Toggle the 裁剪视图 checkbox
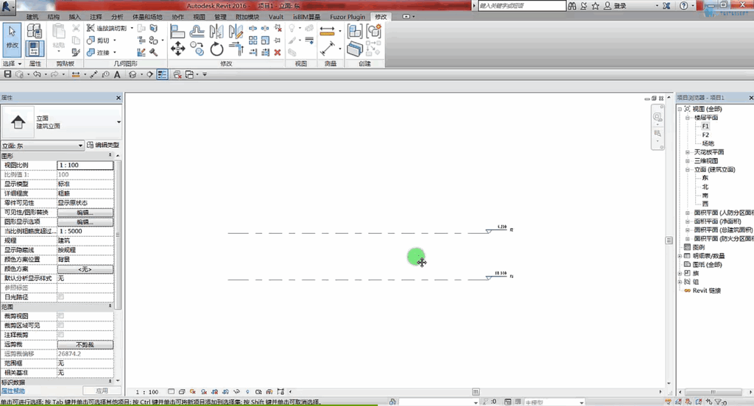The width and height of the screenshot is (754, 406). [60, 316]
